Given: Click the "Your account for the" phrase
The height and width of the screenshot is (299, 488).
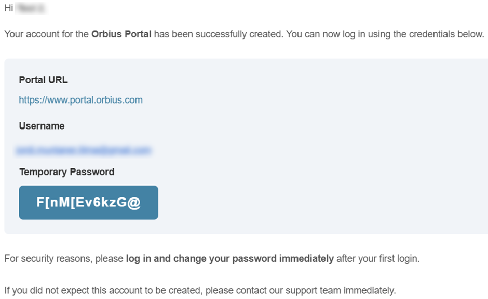Looking at the screenshot, I should (46, 34).
